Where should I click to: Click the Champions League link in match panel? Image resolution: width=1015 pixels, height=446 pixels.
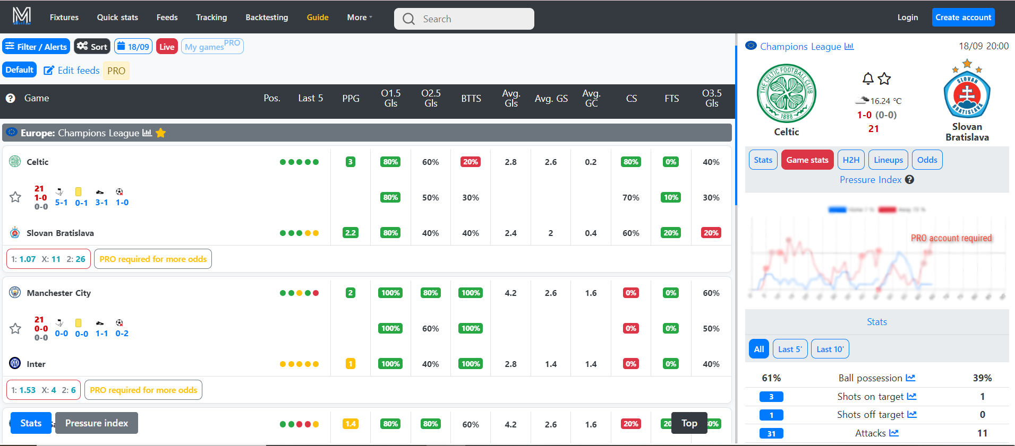[x=800, y=47]
